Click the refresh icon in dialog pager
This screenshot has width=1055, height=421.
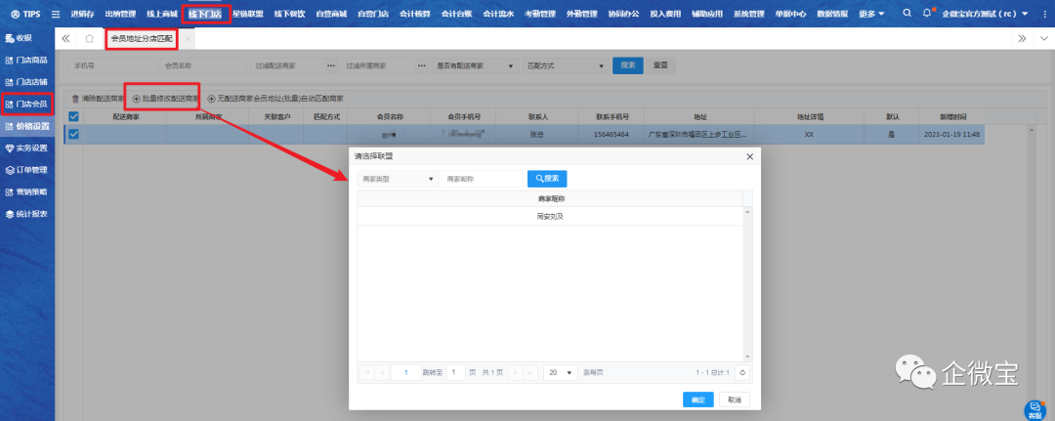tap(742, 372)
